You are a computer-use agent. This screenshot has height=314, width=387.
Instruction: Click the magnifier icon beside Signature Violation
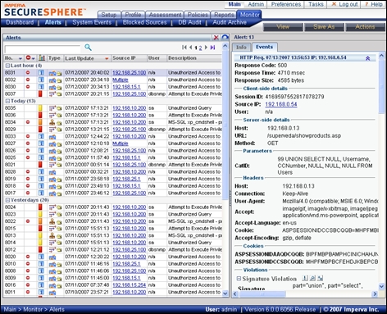(312, 278)
